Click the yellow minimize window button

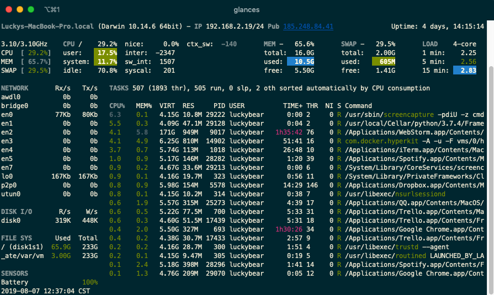click(20, 9)
